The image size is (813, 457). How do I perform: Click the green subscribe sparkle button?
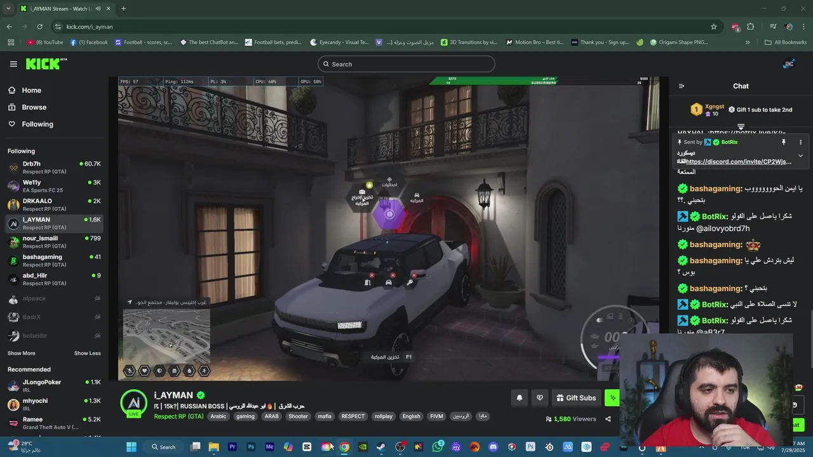612,398
